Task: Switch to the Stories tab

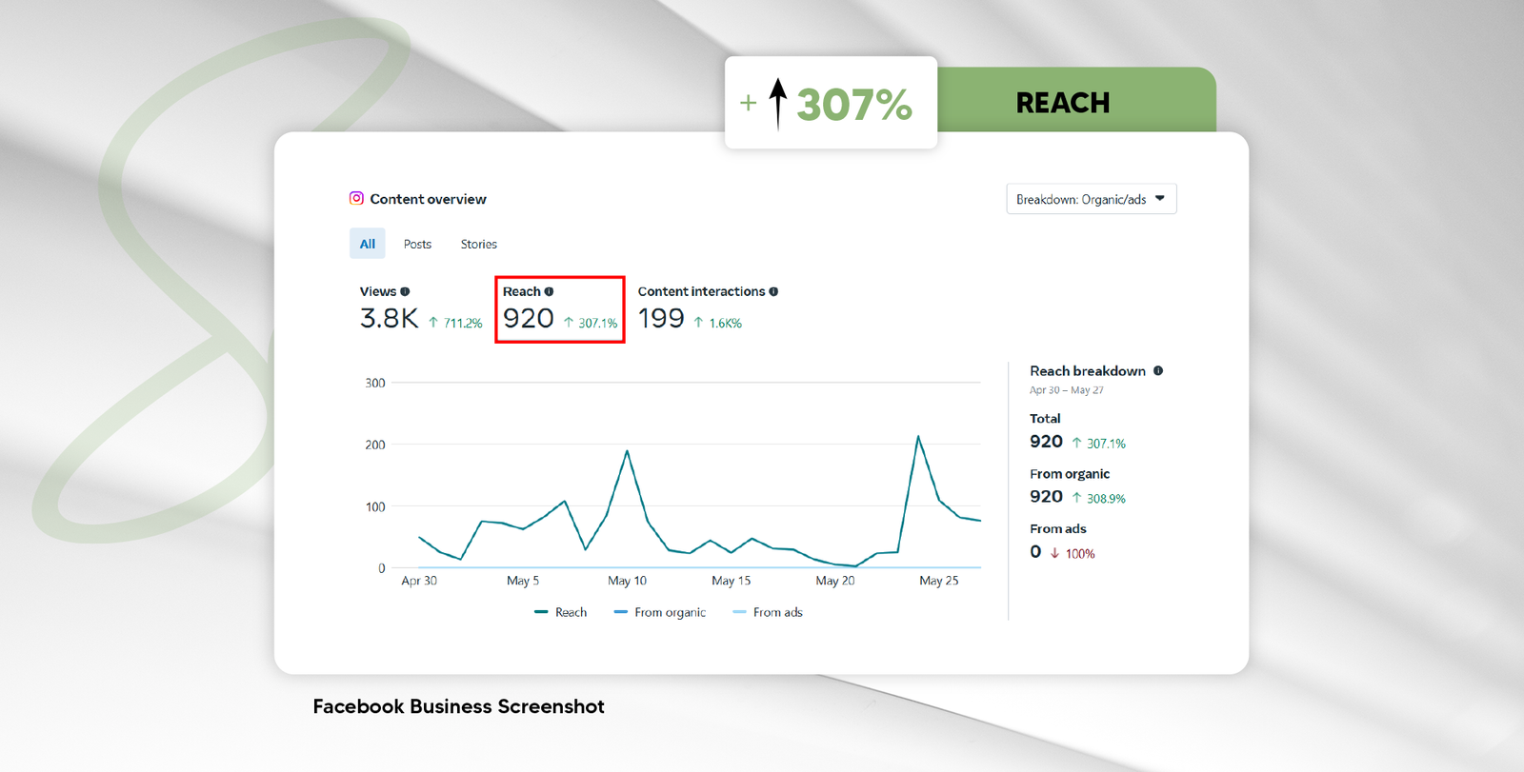Action: pyautogui.click(x=478, y=244)
